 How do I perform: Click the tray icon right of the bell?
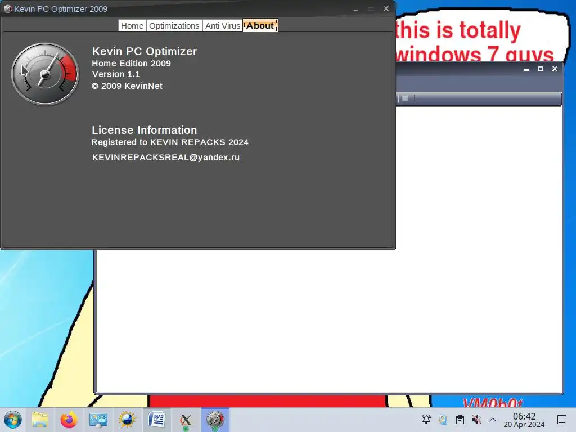point(443,420)
